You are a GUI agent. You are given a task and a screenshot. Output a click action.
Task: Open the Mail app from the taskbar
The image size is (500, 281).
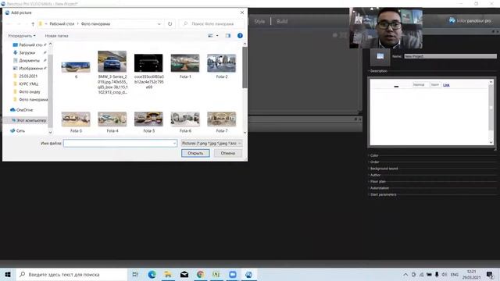point(184,274)
